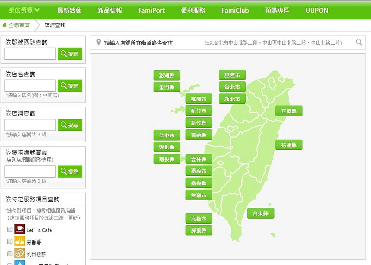The image size is (371, 265).
Task: Click the home icon in the breadcrumb
Action: [5, 25]
